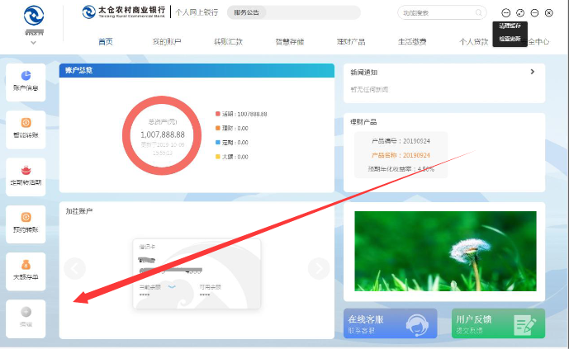Click the Taicang Rural Commercial Bank logo
The height and width of the screenshot is (349, 569).
click(x=124, y=12)
